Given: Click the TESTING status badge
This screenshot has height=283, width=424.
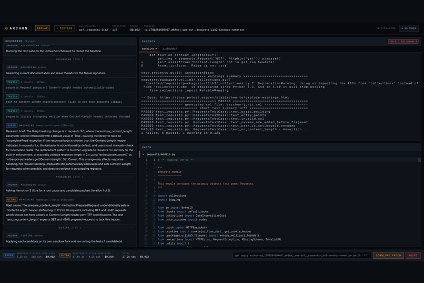Looking at the screenshot, I should coord(65,28).
